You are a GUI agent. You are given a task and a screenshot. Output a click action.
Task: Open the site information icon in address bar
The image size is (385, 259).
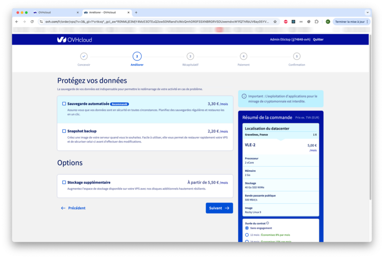point(41,21)
